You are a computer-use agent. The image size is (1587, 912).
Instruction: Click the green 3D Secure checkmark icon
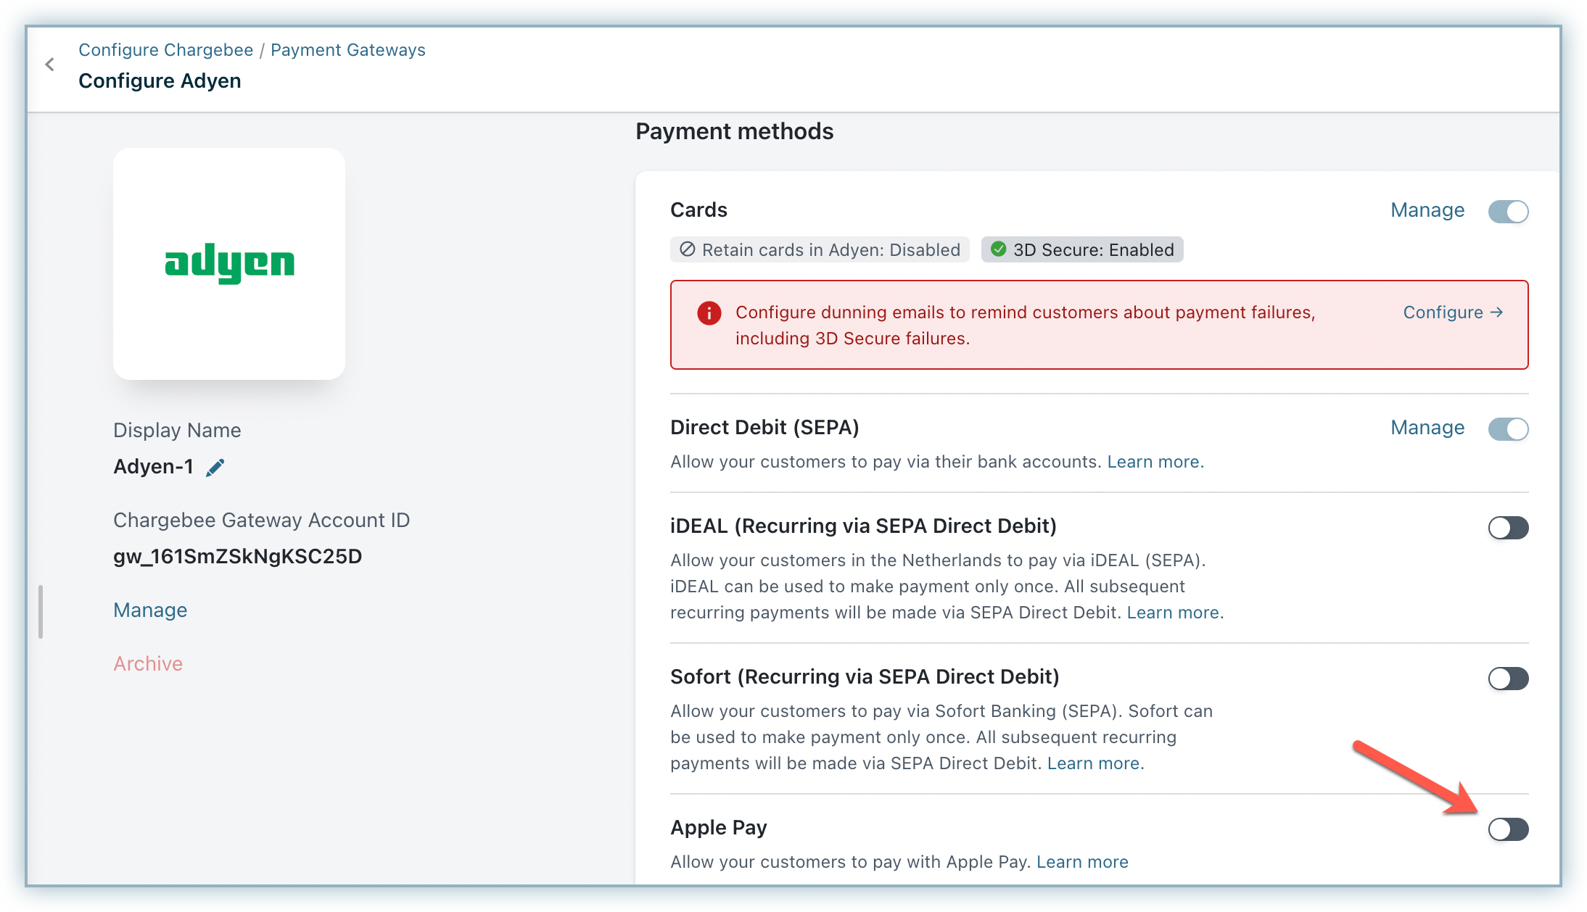point(999,249)
